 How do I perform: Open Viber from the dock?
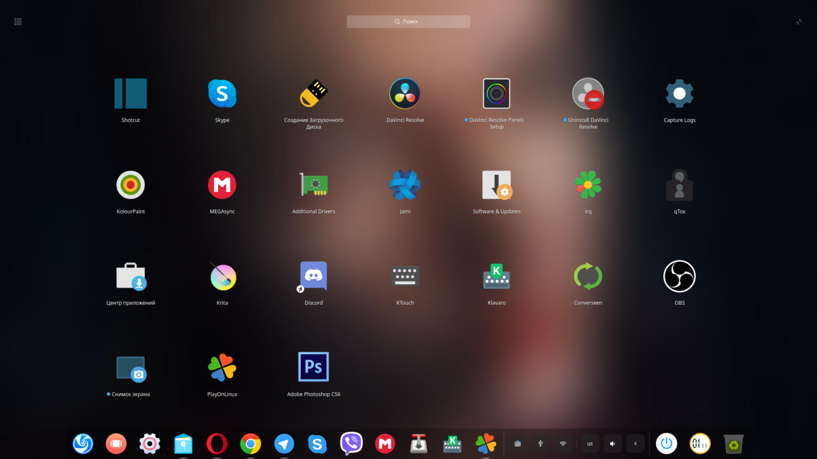351,444
